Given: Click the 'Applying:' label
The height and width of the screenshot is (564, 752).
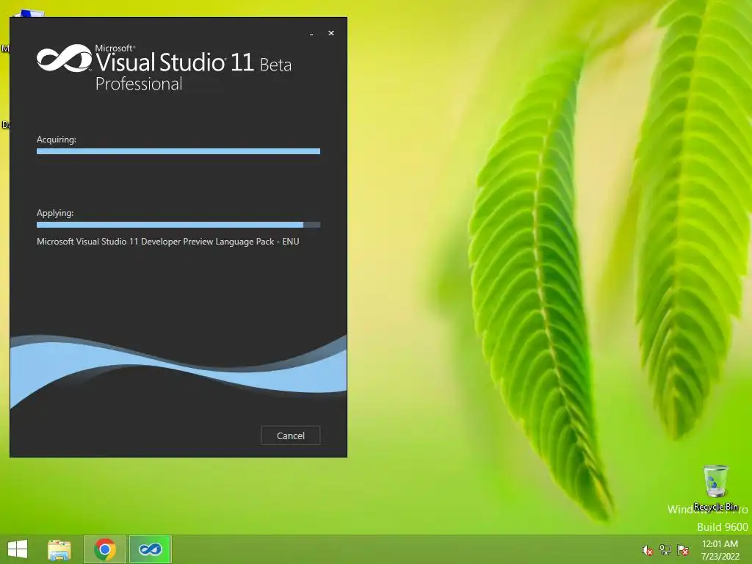Looking at the screenshot, I should pyautogui.click(x=55, y=213).
